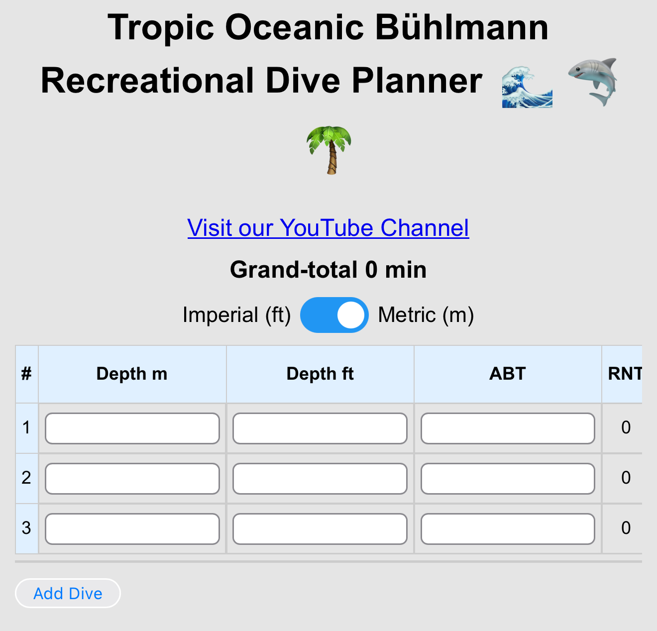The width and height of the screenshot is (657, 631).
Task: Focus the ABT field for dive 1
Action: pyautogui.click(x=508, y=428)
